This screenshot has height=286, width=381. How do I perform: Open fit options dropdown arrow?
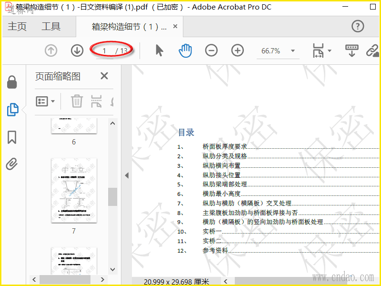(330, 51)
